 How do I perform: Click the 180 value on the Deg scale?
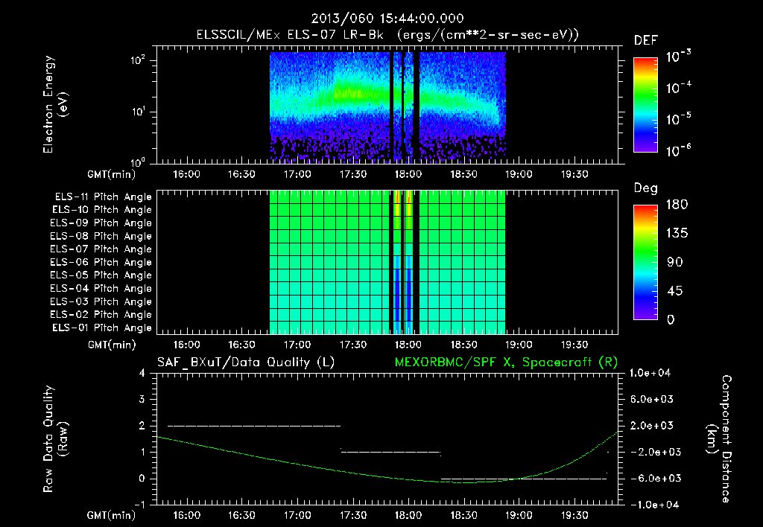pyautogui.click(x=677, y=205)
